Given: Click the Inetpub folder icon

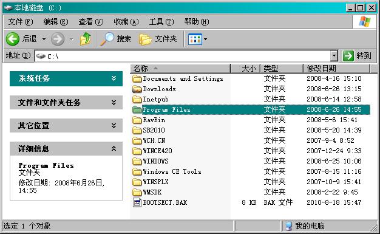Looking at the screenshot, I should coord(137,100).
